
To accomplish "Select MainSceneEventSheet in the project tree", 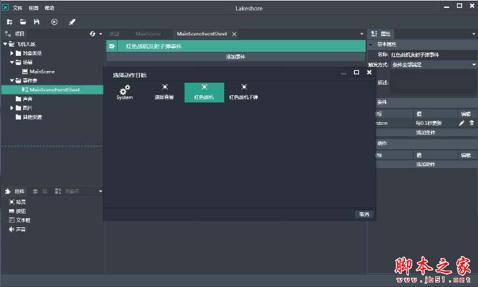I will (x=51, y=90).
